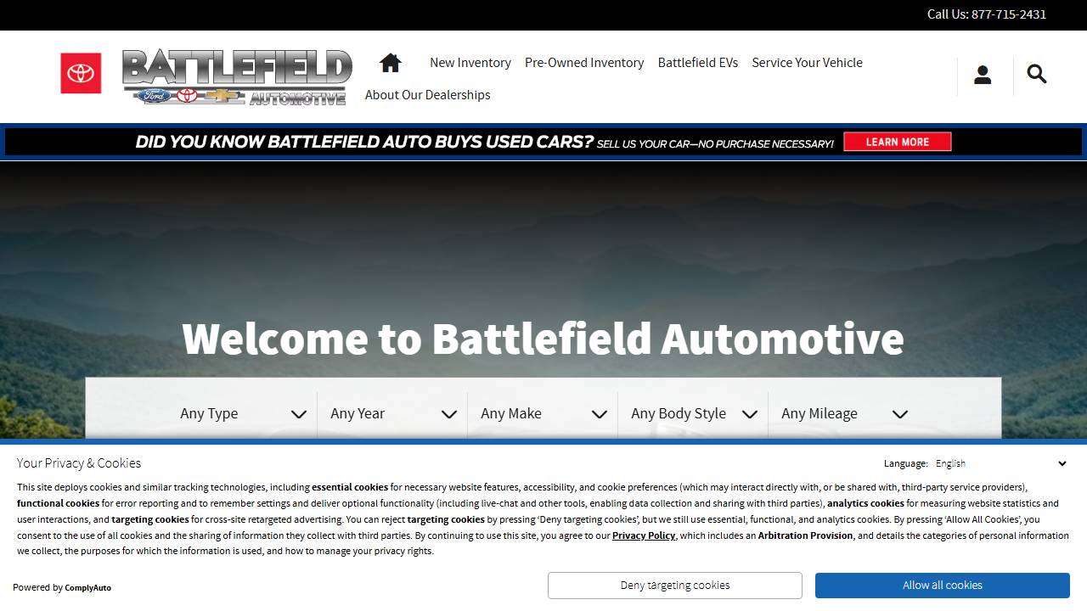Deny targeting cookies

coord(674,585)
